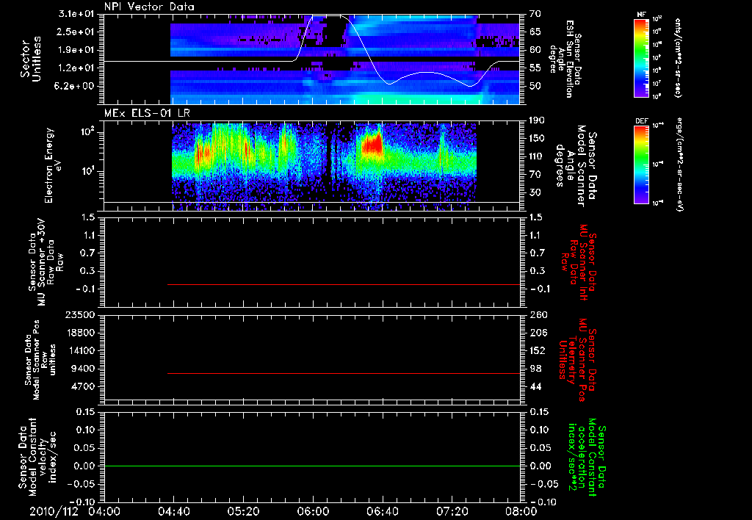Click the '150' scanner angle tick value
The height and width of the screenshot is (520, 752).
537,138
